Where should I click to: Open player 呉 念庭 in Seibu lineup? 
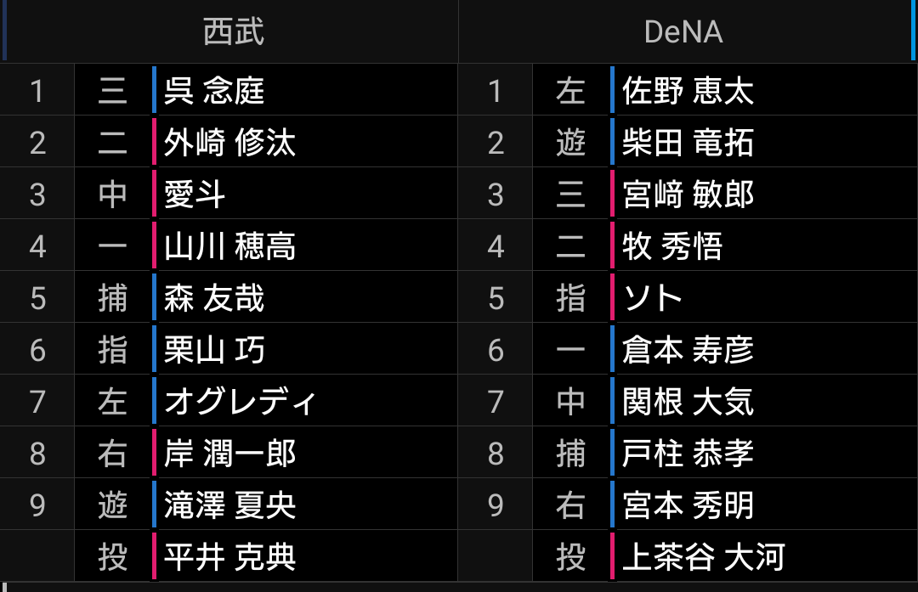coord(214,90)
